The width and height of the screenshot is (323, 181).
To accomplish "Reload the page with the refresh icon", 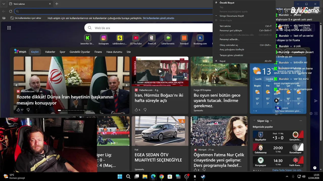I will coord(11,11).
